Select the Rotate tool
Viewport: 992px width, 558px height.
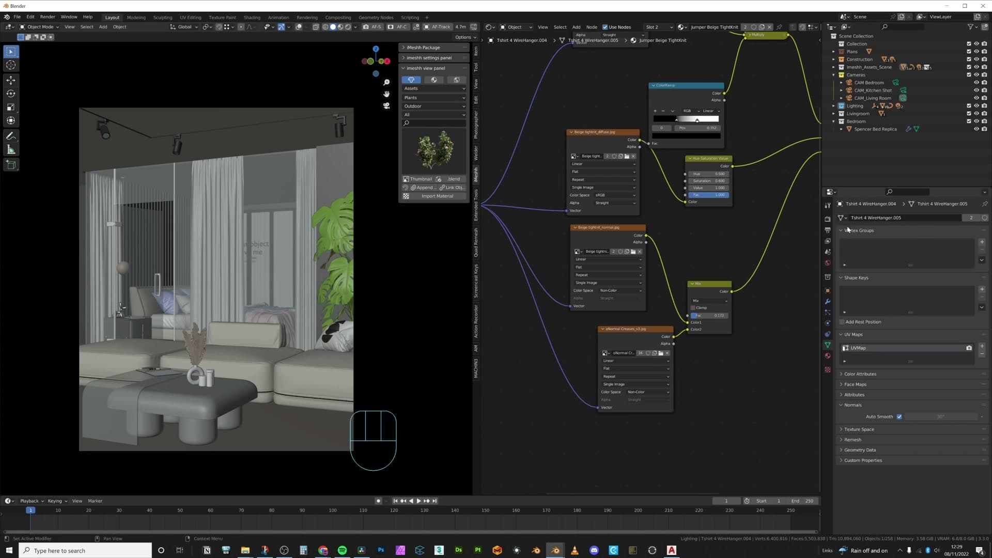tap(11, 94)
